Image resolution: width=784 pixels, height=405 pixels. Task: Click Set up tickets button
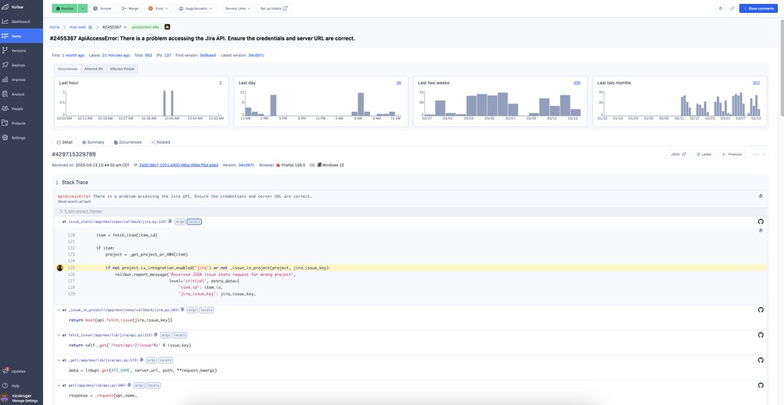(274, 8)
